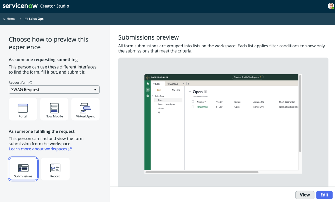The height and width of the screenshot is (202, 335).
Task: Check the REQ000001 row checkbox
Action: coord(193,107)
